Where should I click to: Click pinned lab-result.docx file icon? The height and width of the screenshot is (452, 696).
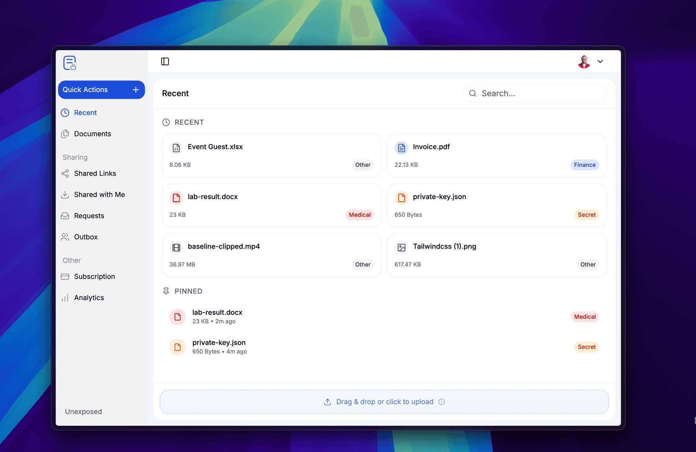177,317
